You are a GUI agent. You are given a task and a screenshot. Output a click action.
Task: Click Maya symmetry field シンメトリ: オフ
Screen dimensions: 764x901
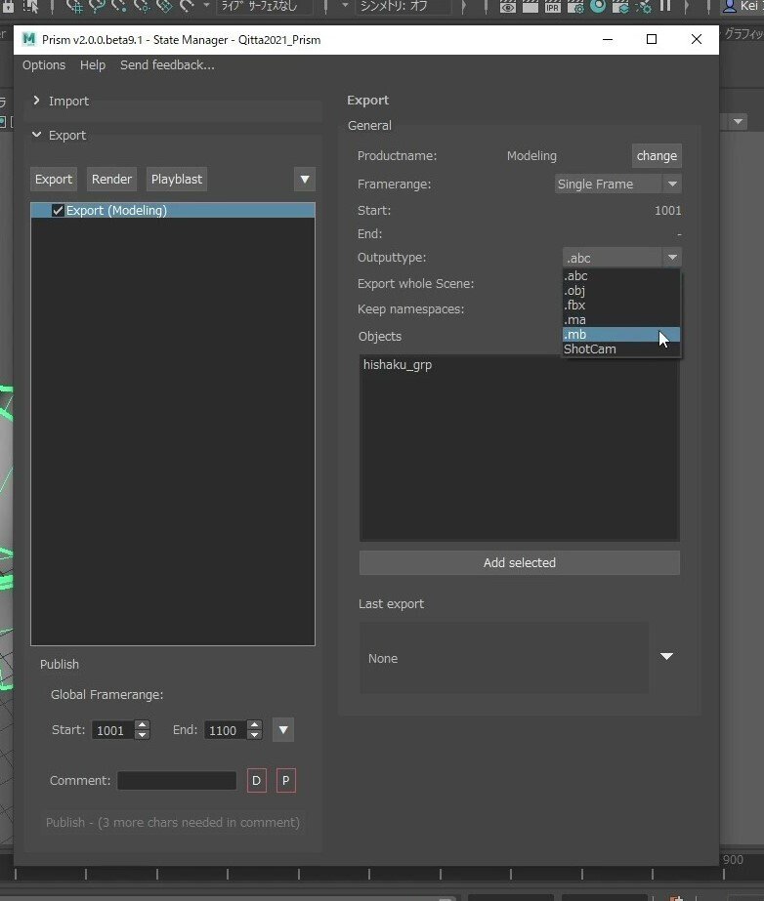pos(403,6)
